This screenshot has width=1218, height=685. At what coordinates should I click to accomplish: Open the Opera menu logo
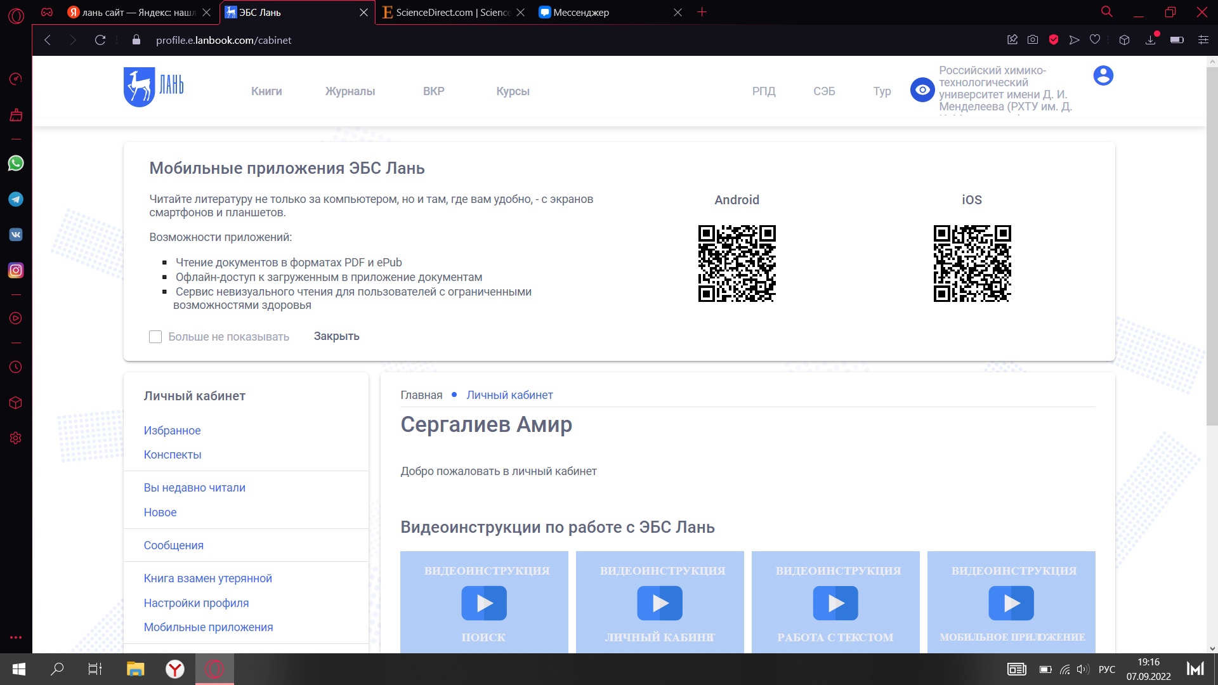16,15
